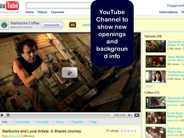Open the Playlists tab

pos(77,122)
